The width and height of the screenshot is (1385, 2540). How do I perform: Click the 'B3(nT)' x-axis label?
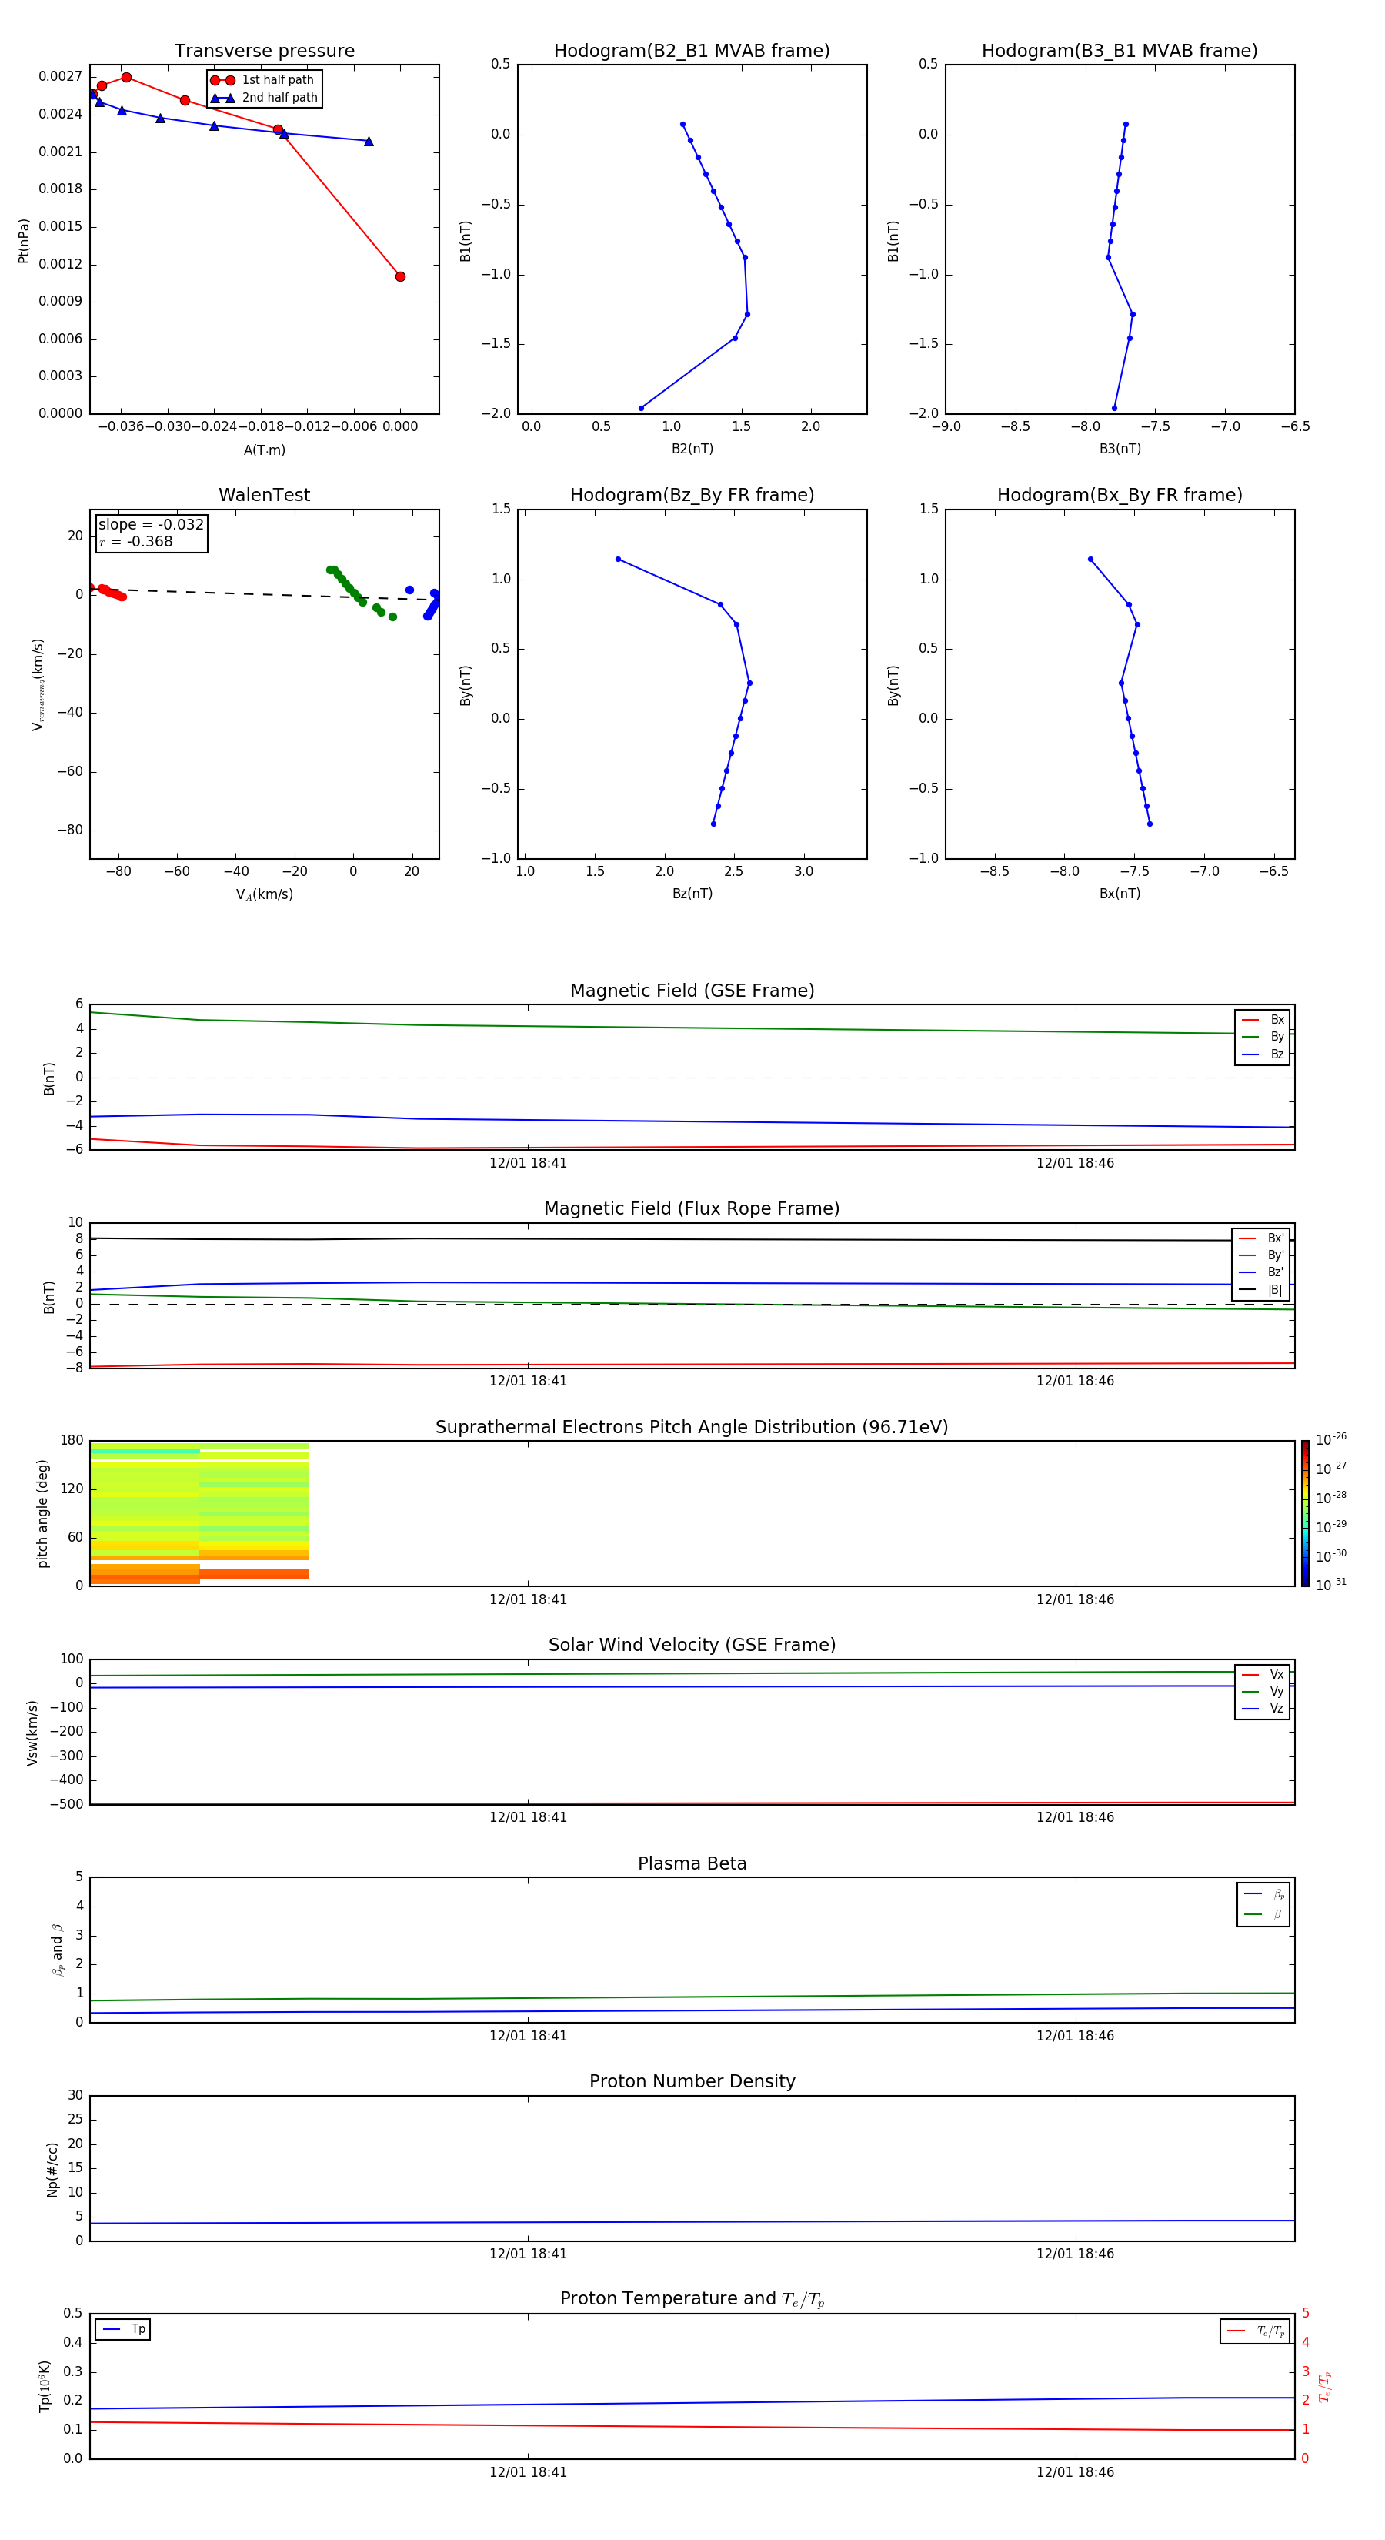1120,449
